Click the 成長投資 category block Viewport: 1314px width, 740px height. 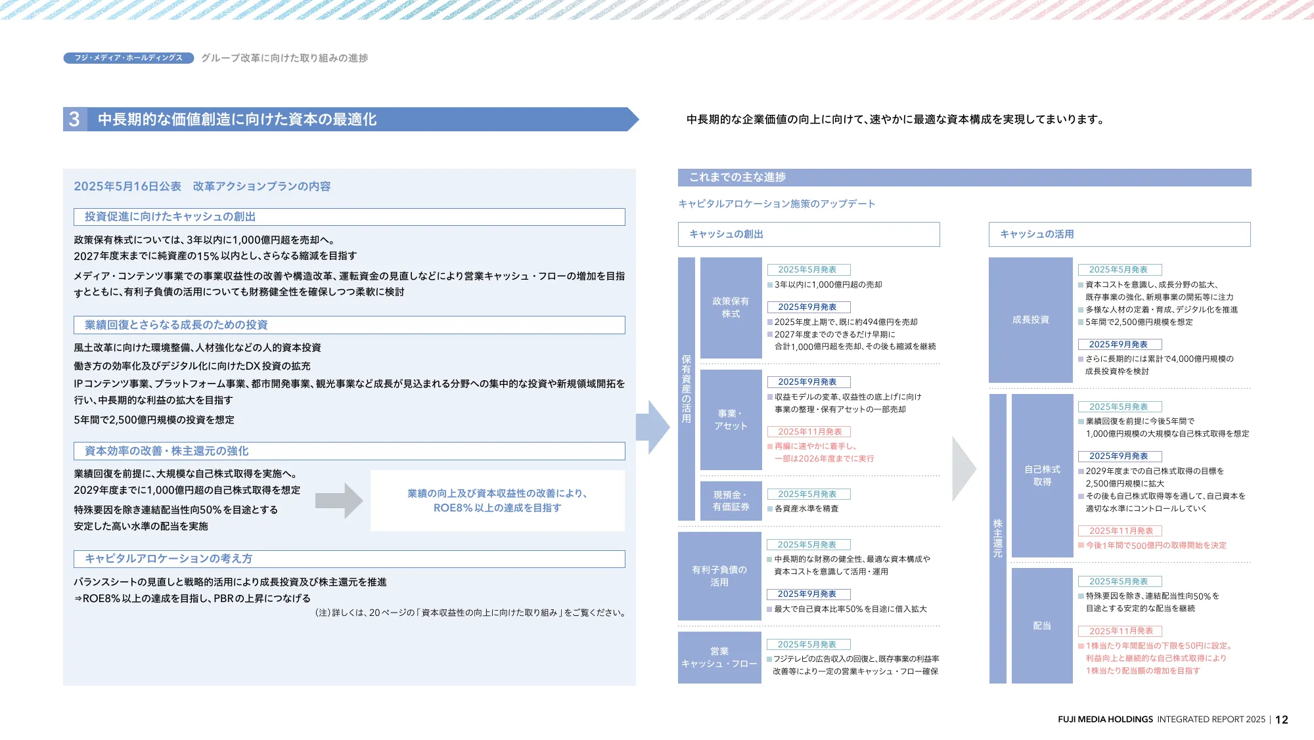(1031, 320)
